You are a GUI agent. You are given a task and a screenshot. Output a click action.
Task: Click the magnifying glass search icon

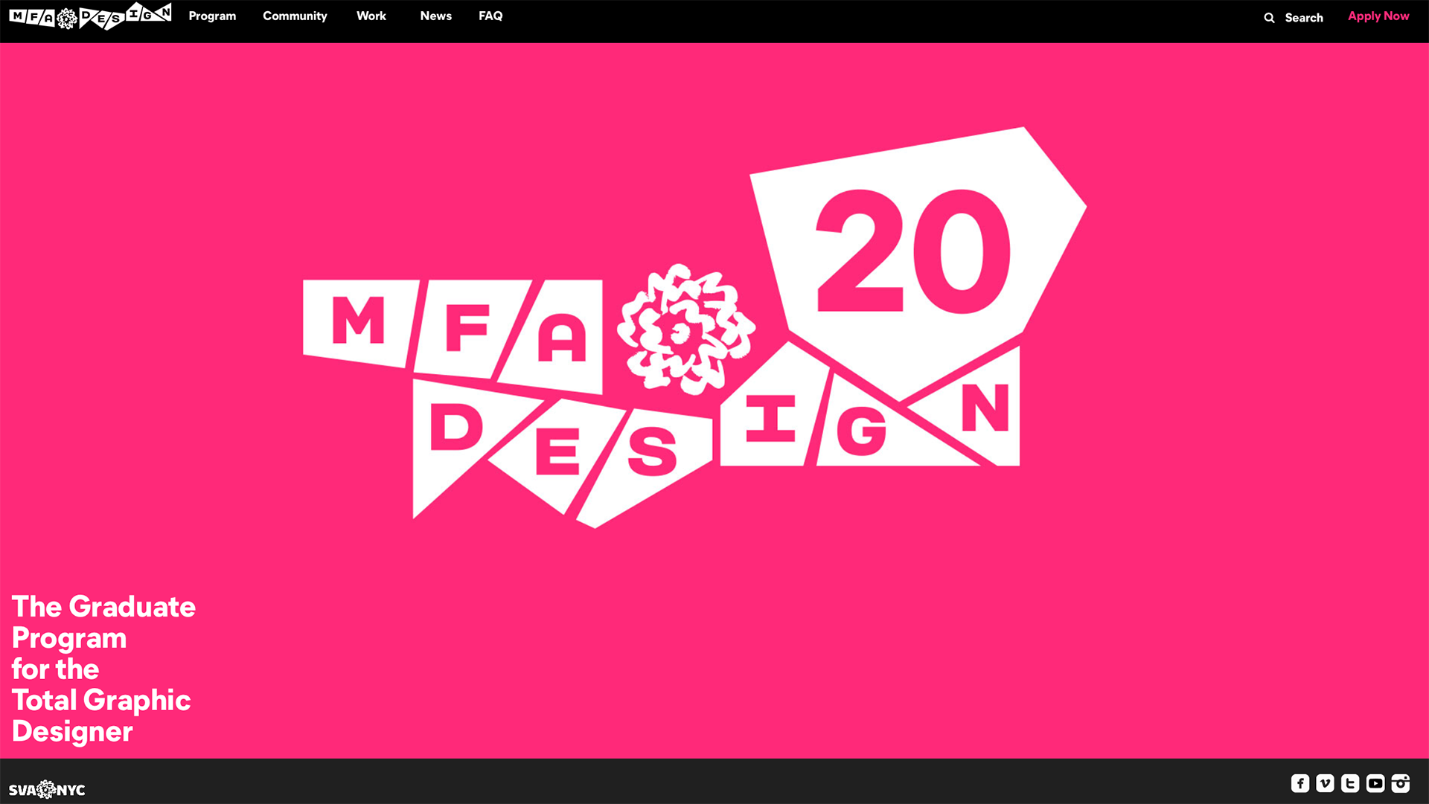pyautogui.click(x=1269, y=18)
